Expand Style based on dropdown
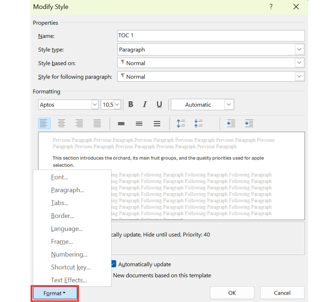This screenshot has height=302, width=336. pyautogui.click(x=299, y=63)
